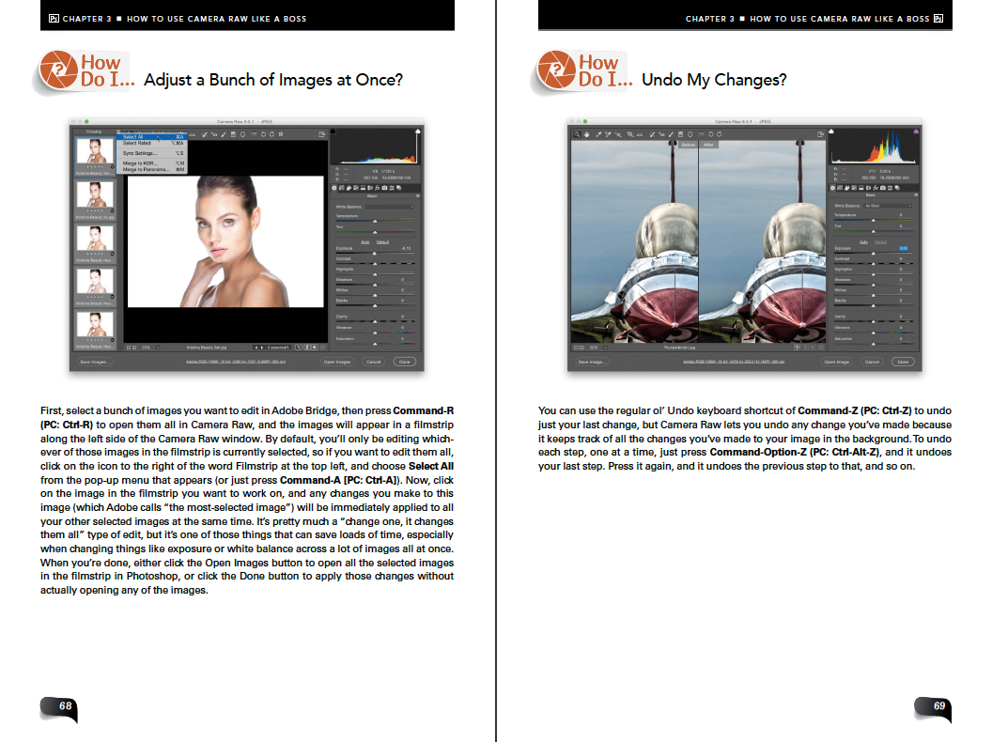This screenshot has width=992, height=742.
Task: Select the Crop tool in the jet photo window
Action: tap(630, 134)
